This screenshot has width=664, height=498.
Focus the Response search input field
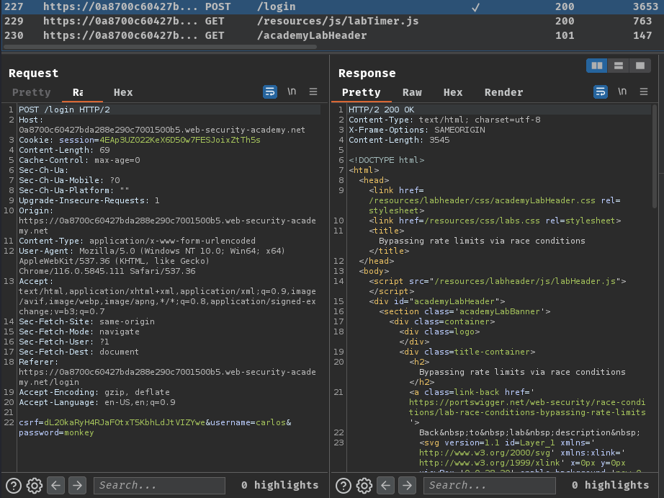point(490,485)
